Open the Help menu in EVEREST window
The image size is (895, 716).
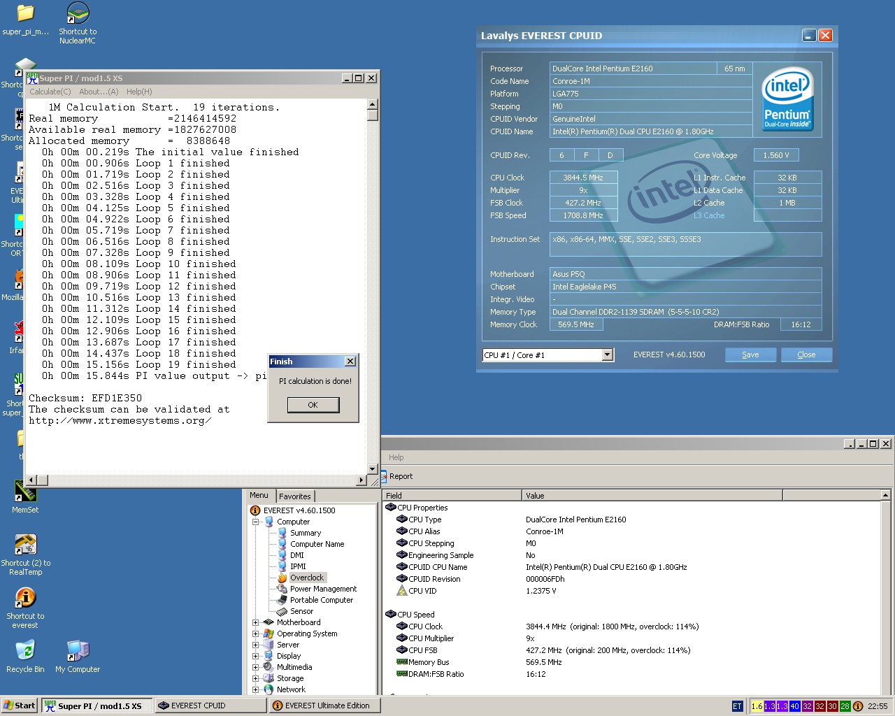tap(396, 457)
